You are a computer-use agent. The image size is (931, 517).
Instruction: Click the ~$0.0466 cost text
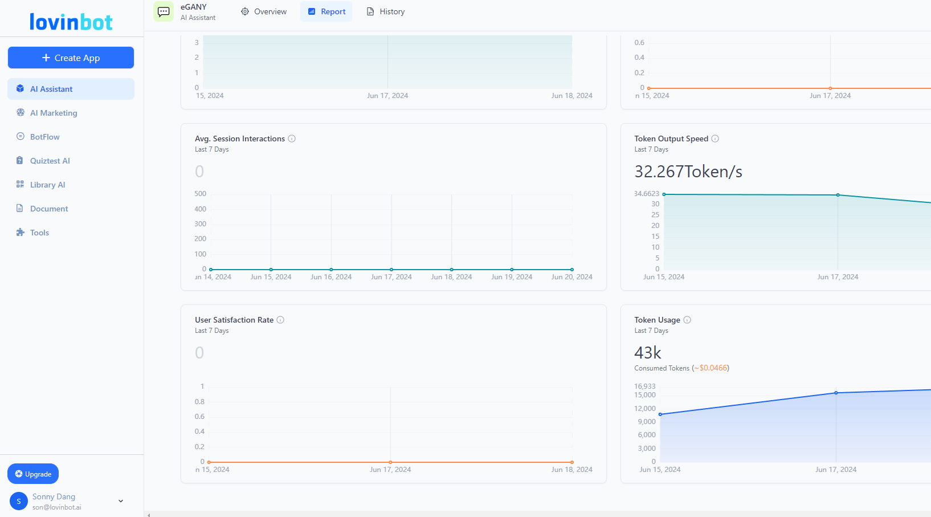click(x=711, y=368)
